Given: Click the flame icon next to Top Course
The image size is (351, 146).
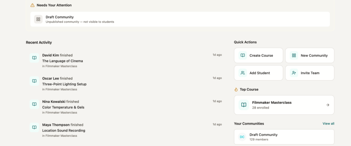Looking at the screenshot, I should (236, 90).
